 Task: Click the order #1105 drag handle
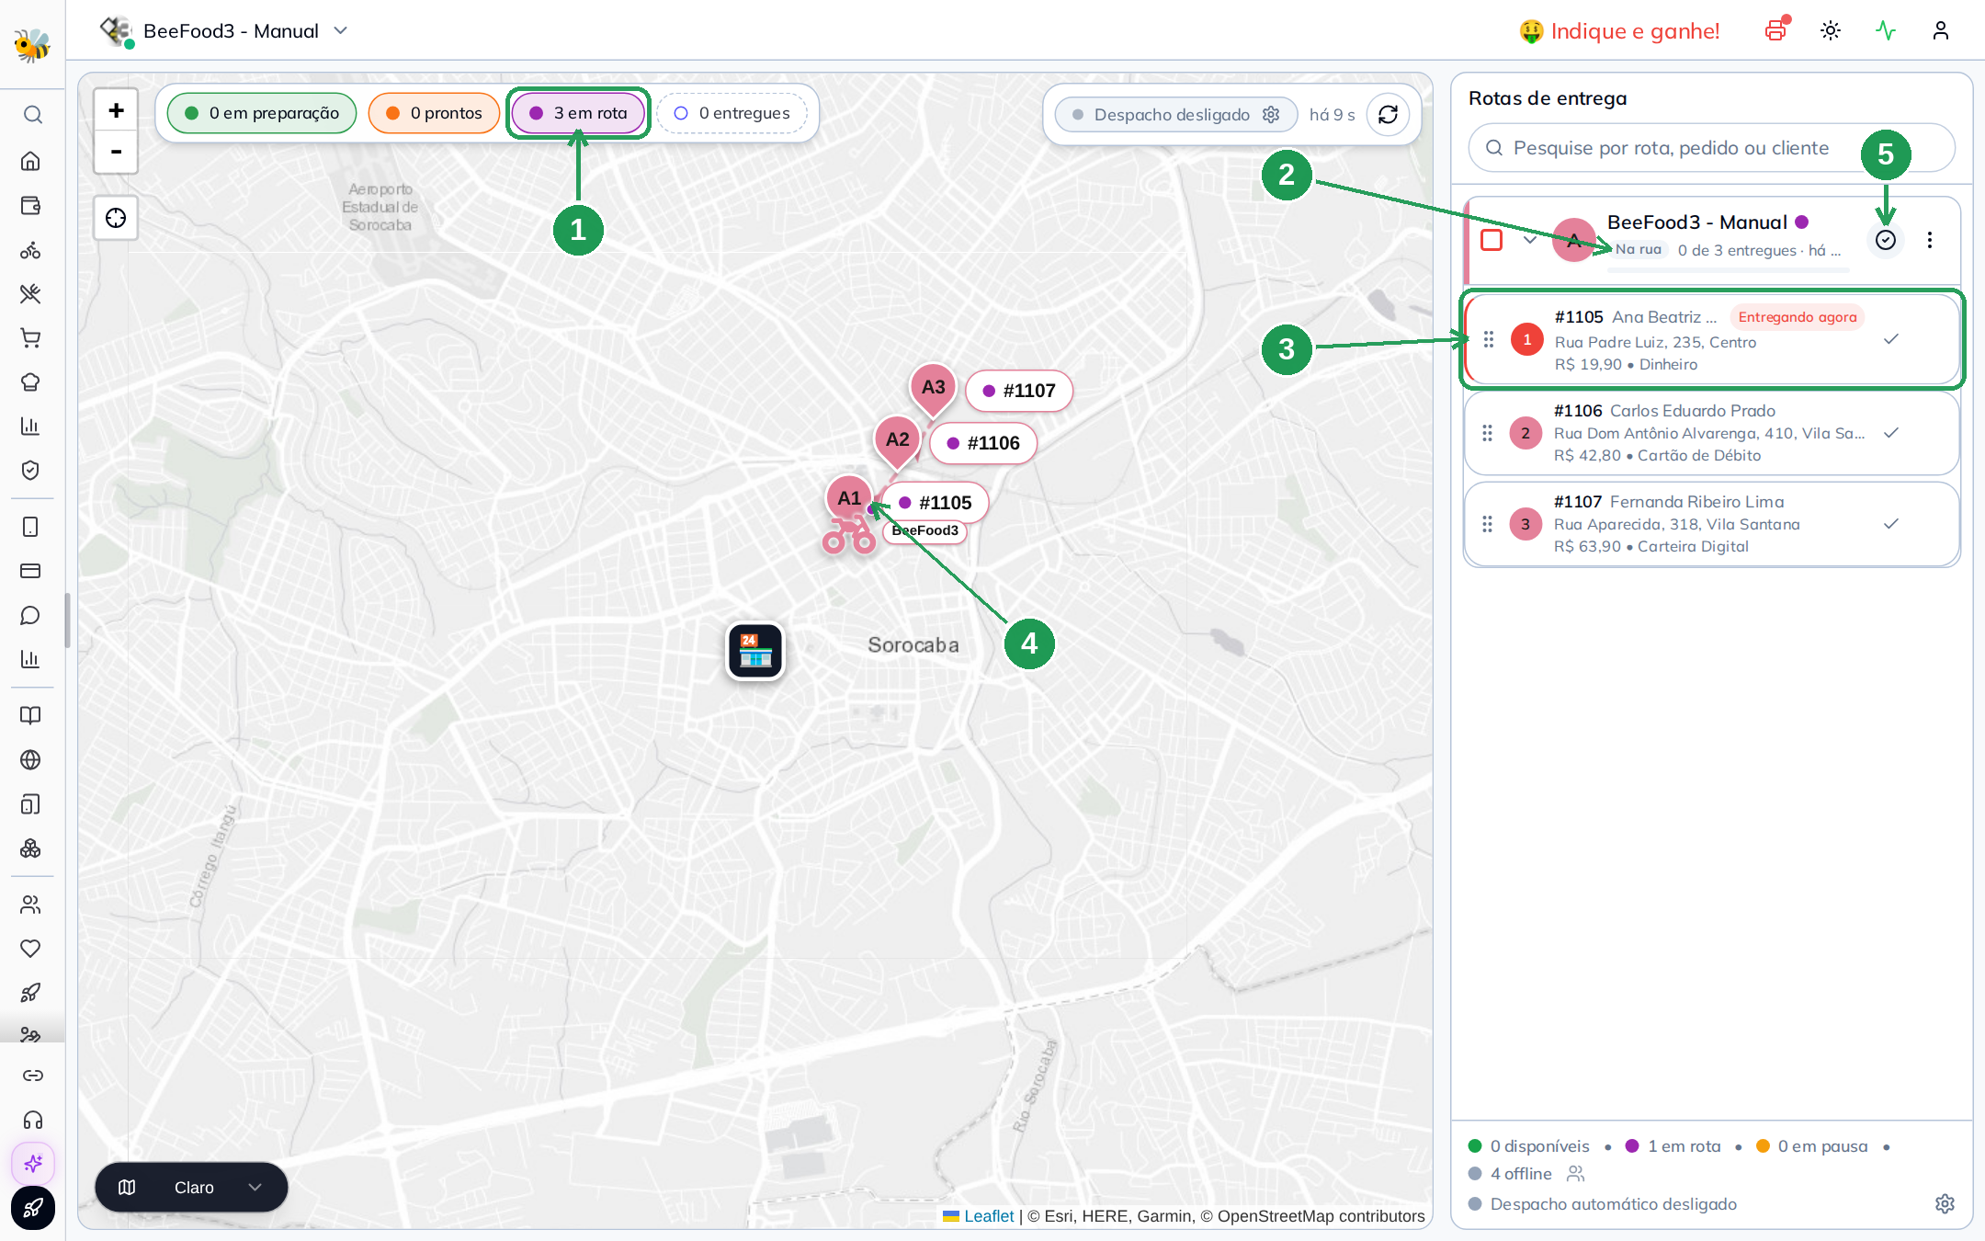1489,339
